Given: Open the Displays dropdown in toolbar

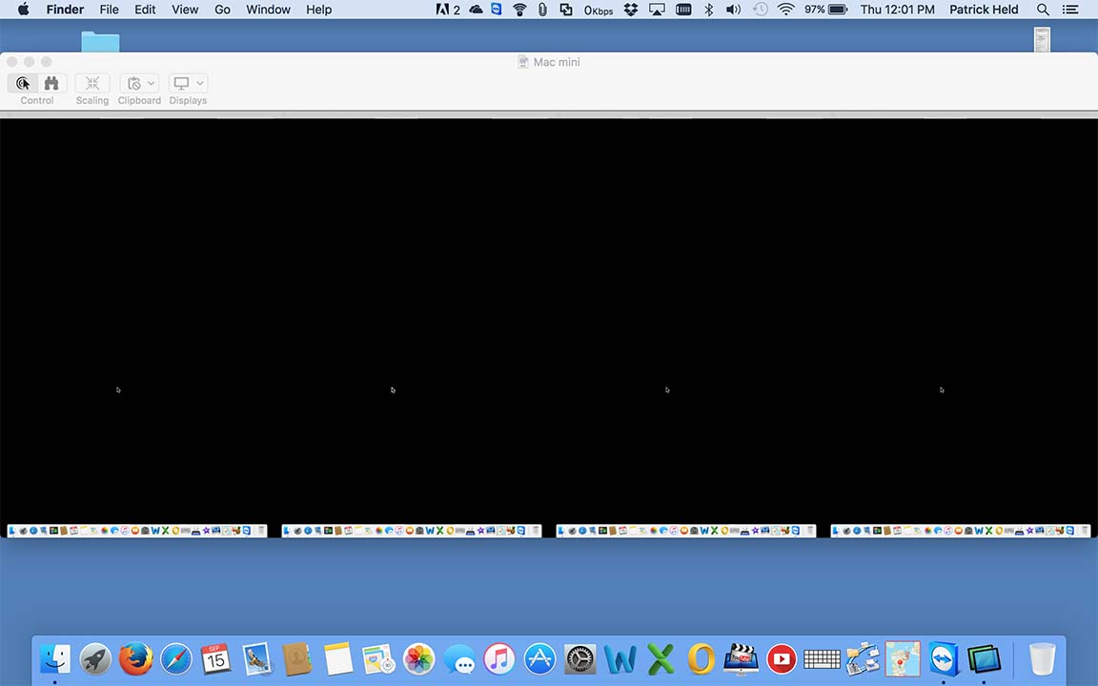Looking at the screenshot, I should (188, 83).
